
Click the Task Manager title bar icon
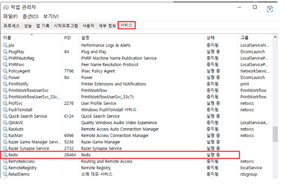point(6,7)
